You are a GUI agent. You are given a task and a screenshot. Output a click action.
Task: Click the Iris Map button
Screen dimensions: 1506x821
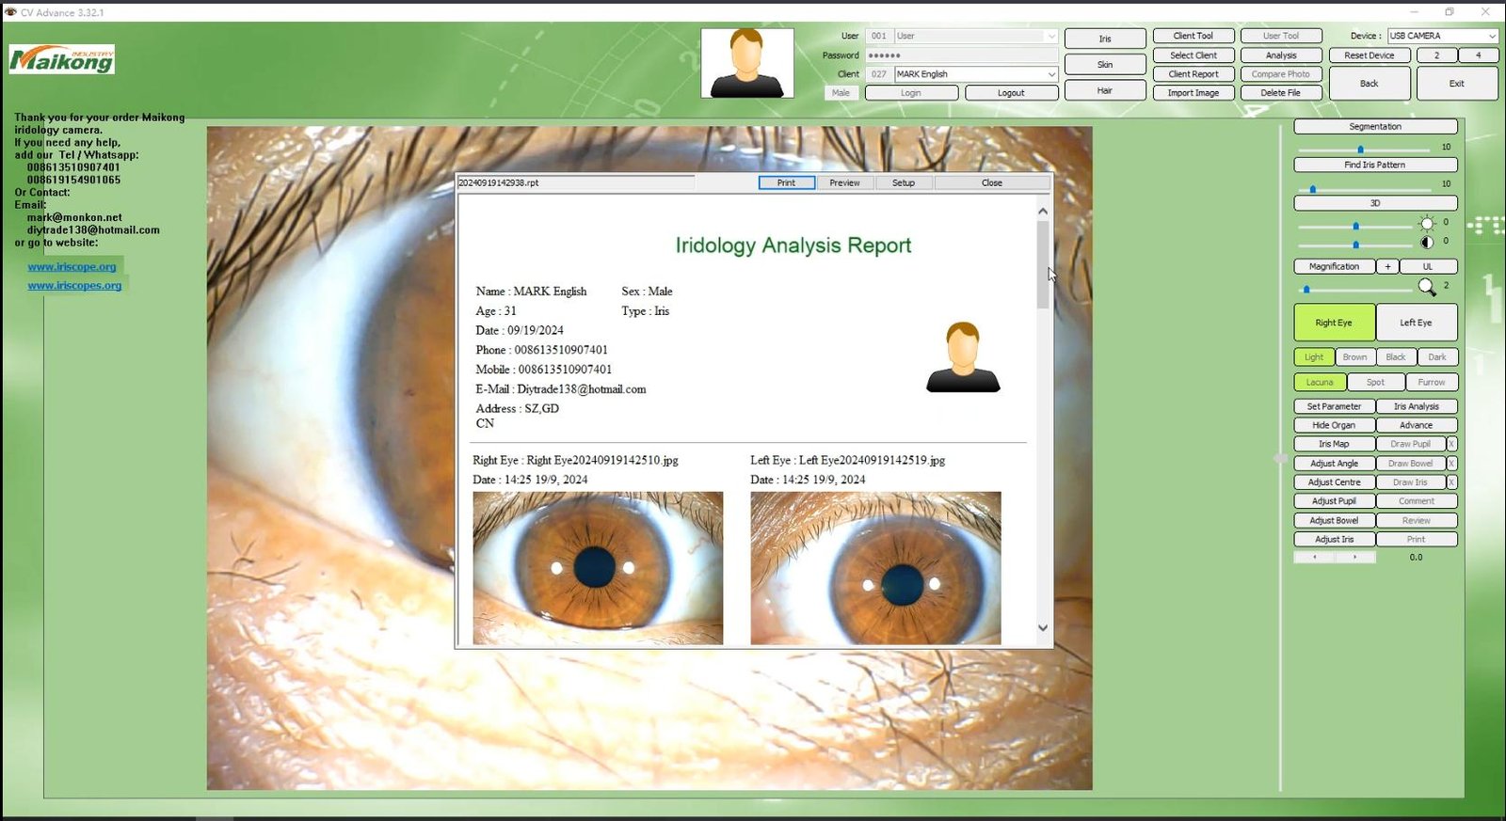click(x=1334, y=444)
